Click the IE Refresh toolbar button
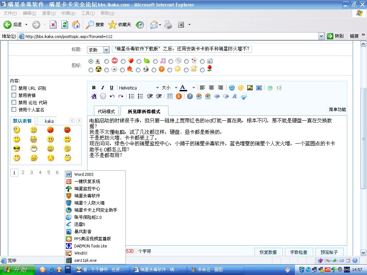 [x=65, y=25]
